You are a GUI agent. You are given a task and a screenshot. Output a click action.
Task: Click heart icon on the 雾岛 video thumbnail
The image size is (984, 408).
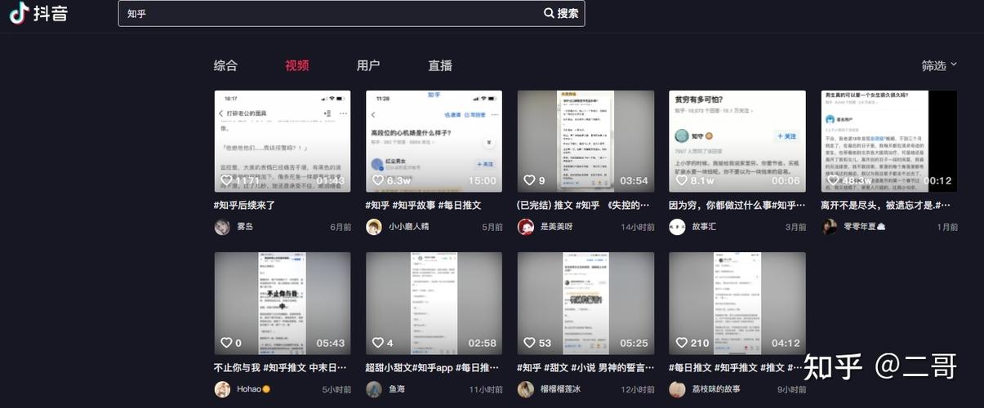[226, 180]
